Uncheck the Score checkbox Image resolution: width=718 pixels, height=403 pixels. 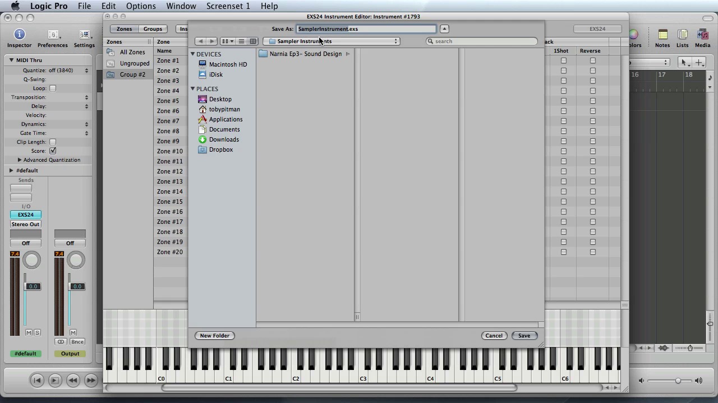53,151
